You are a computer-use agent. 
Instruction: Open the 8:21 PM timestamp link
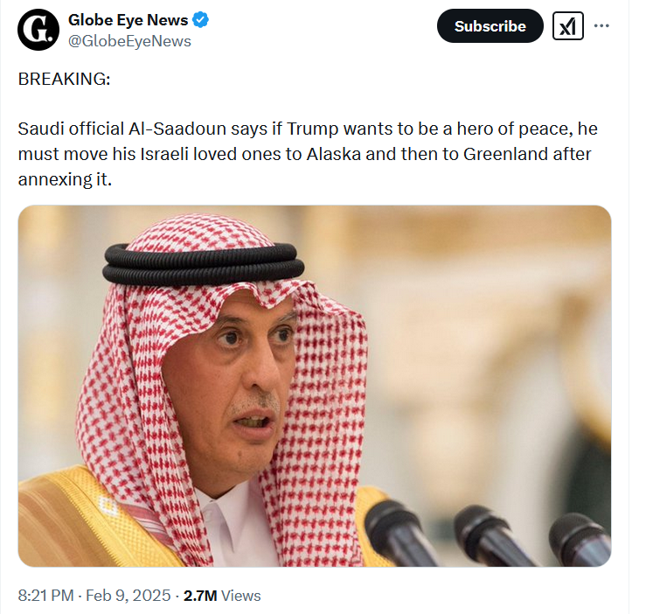point(45,596)
